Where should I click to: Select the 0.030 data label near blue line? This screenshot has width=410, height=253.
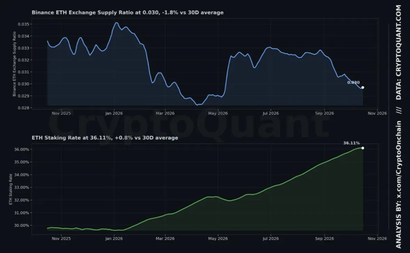click(353, 82)
